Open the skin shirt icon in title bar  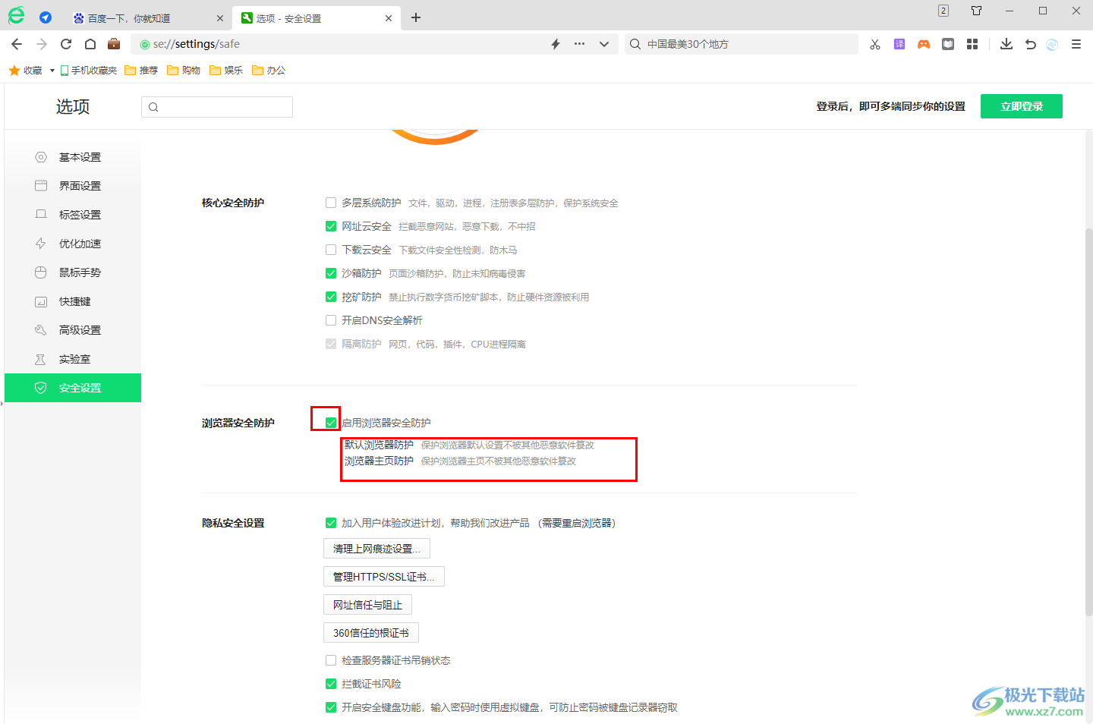(977, 11)
